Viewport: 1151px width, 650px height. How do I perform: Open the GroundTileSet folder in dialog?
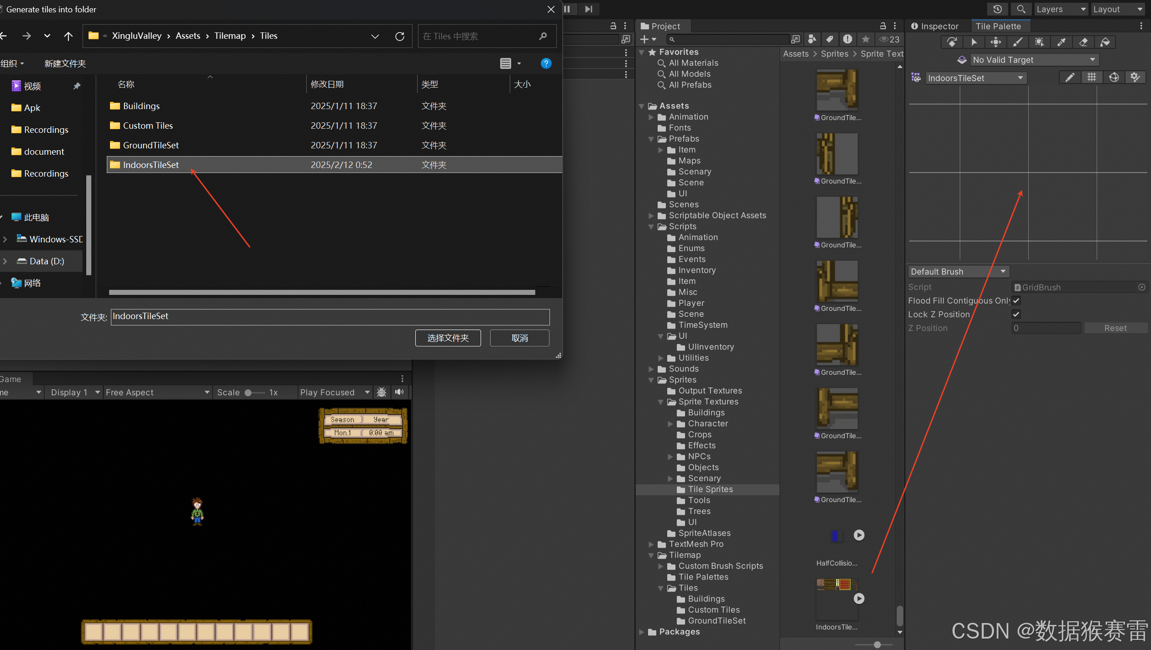click(x=151, y=145)
